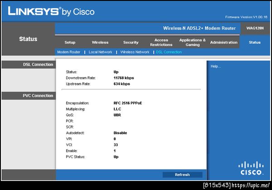The width and height of the screenshot is (272, 190).
Task: Go to the Modem Router sub-page
Action: click(69, 52)
